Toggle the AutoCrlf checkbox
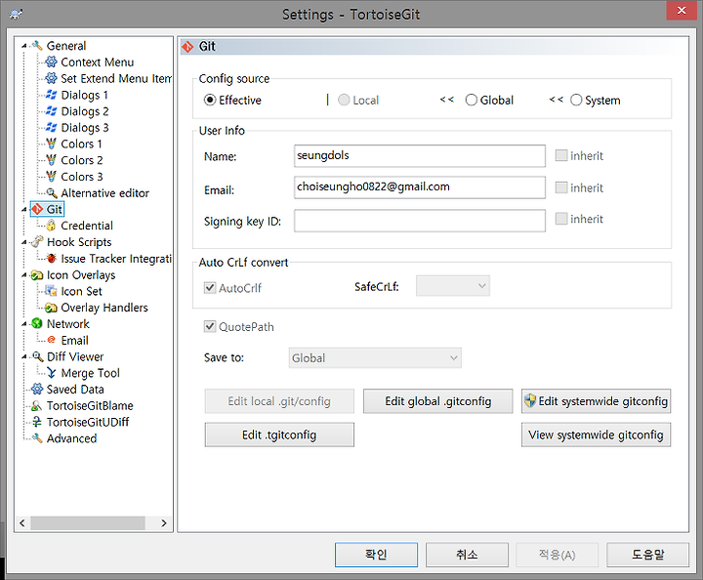Viewport: 703px width, 580px height. (x=210, y=288)
